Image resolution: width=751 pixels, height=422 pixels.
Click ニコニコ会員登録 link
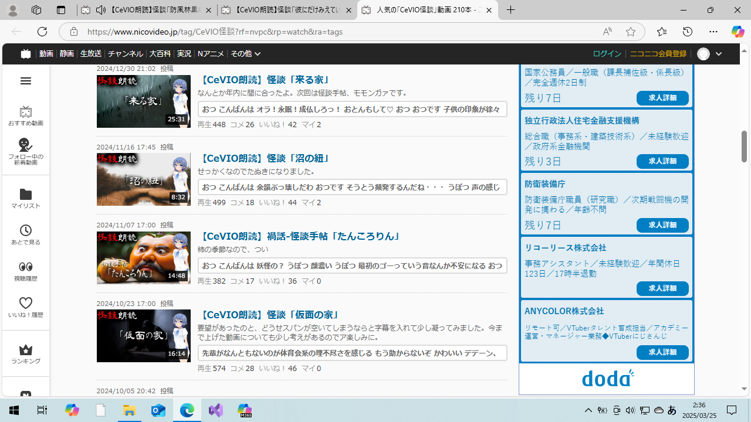click(x=658, y=54)
